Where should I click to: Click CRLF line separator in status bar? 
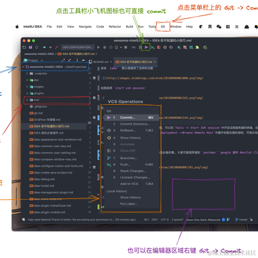pos(155,220)
